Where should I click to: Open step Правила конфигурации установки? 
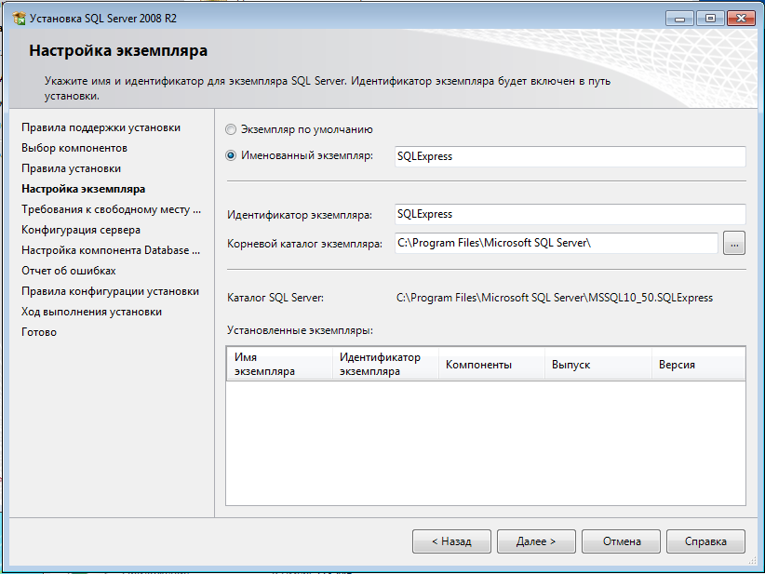110,291
